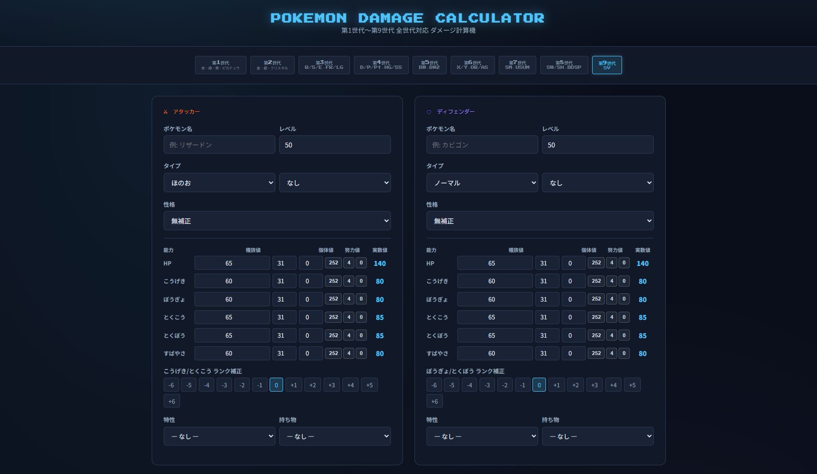Open the attacker's 性格 nature dropdown
Image resolution: width=817 pixels, height=474 pixels.
coord(277,221)
